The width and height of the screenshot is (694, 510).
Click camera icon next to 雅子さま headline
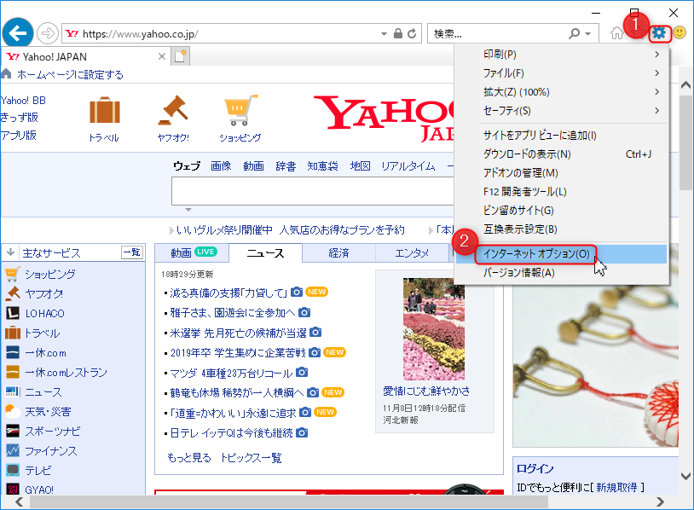tap(304, 312)
